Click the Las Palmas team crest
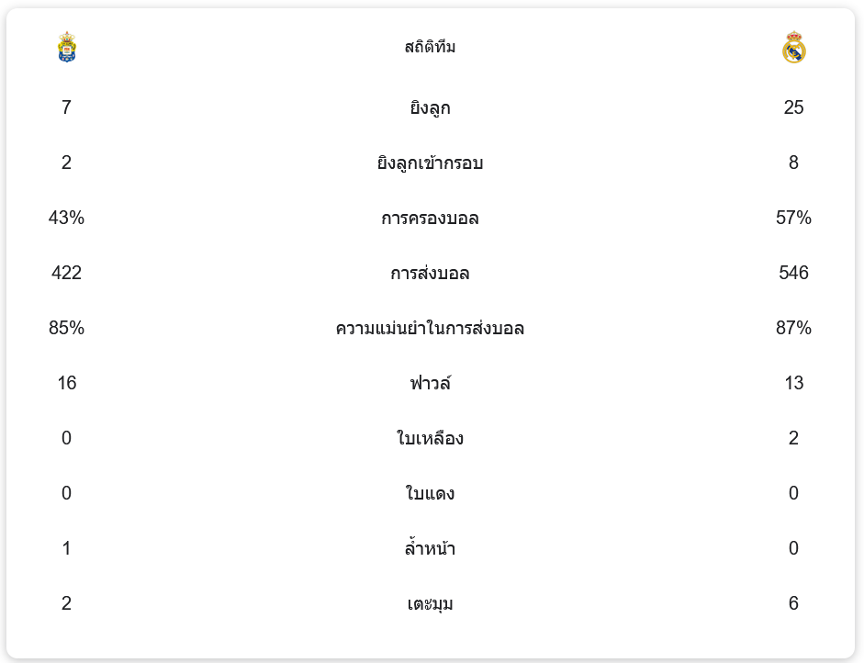 [67, 47]
